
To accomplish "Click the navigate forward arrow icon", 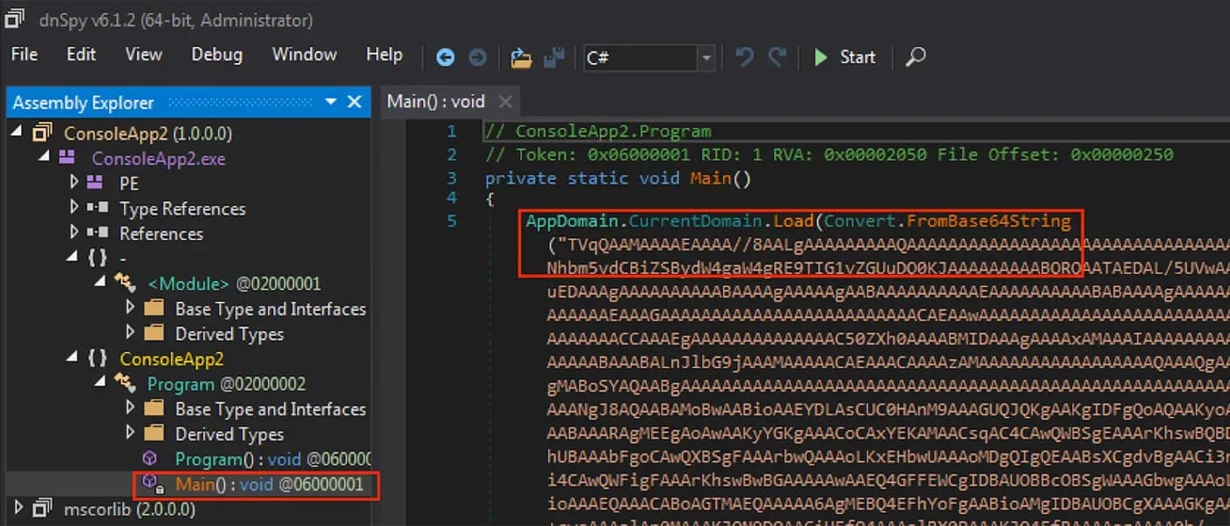I will pos(477,57).
